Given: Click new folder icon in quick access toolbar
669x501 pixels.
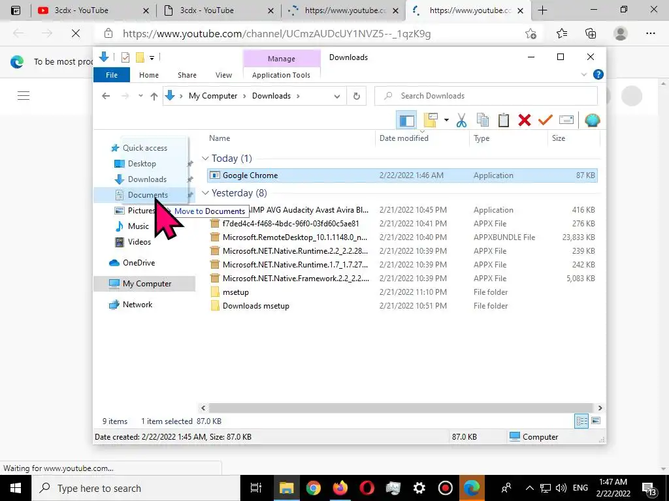Looking at the screenshot, I should click(140, 57).
